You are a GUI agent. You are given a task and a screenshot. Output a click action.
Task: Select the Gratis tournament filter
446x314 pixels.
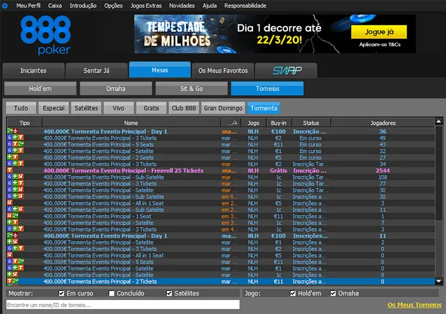click(152, 108)
